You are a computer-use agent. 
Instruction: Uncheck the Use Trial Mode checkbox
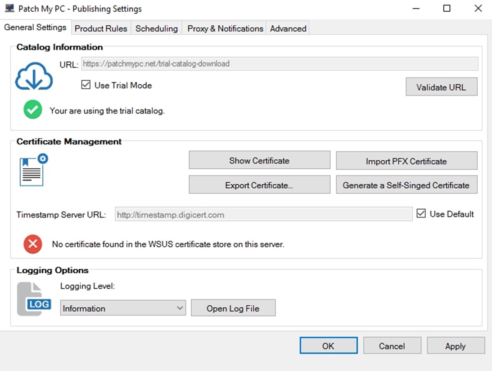click(x=86, y=85)
